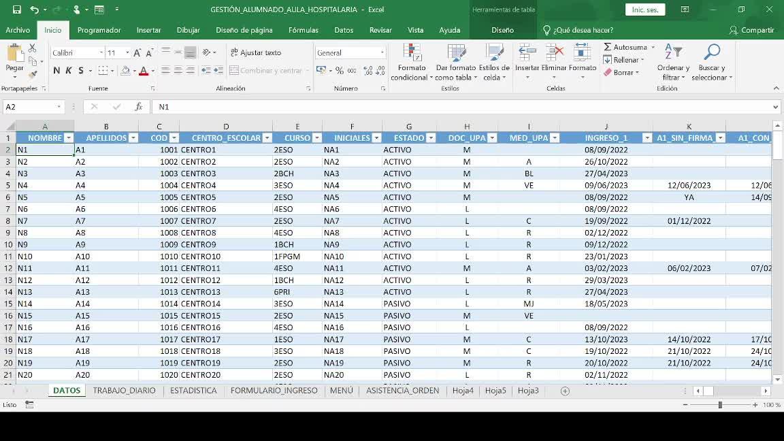Open the ESTADO column filter dropdown

429,138
